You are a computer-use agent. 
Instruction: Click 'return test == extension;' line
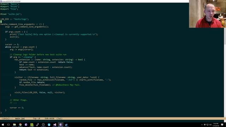(34, 70)
